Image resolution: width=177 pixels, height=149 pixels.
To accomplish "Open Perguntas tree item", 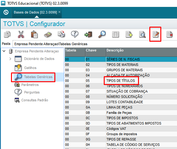I will tap(32, 92).
